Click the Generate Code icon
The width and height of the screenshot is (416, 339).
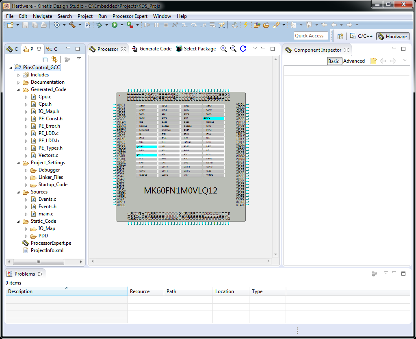coord(135,49)
